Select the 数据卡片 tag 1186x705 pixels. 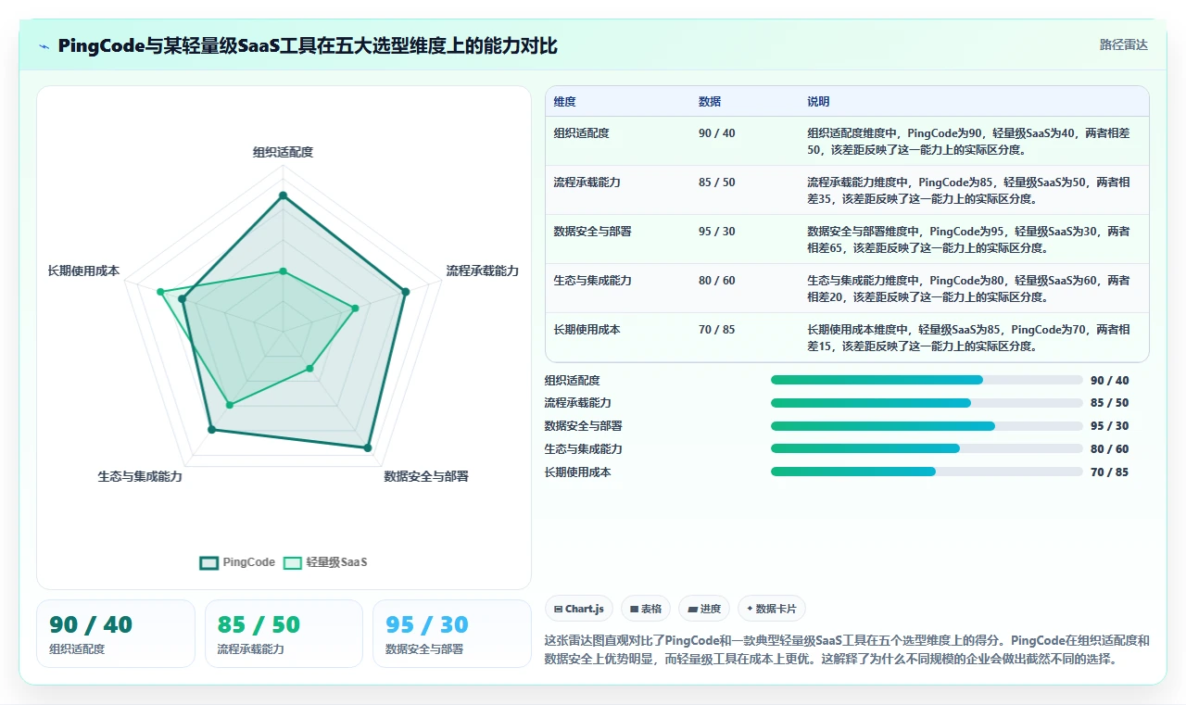click(772, 609)
